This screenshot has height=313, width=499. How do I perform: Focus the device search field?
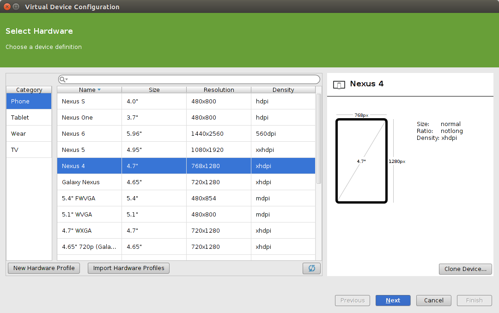click(189, 79)
